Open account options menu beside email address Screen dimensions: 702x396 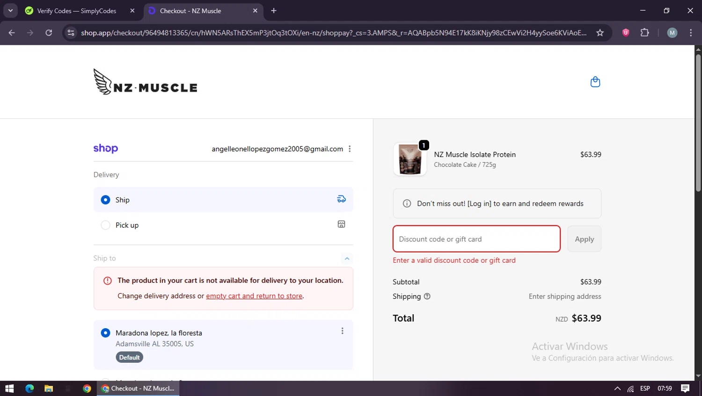(x=350, y=149)
